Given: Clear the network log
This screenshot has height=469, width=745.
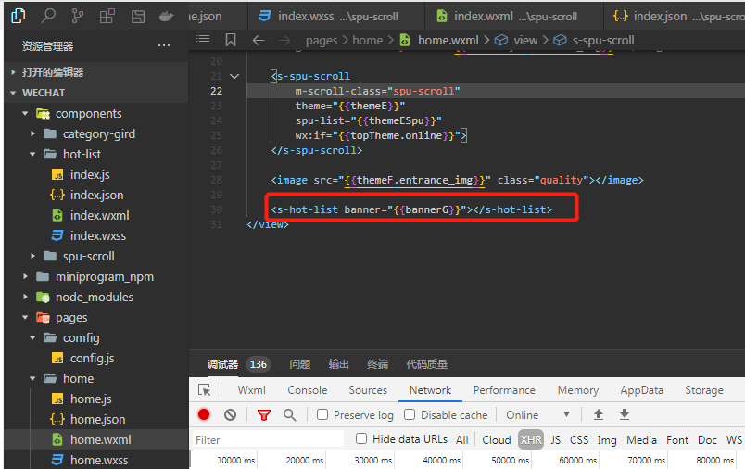Looking at the screenshot, I should pos(230,415).
